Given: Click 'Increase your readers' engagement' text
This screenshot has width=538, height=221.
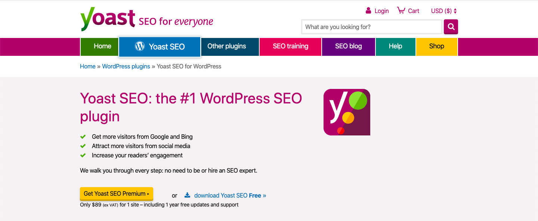Looking at the screenshot, I should (x=137, y=155).
